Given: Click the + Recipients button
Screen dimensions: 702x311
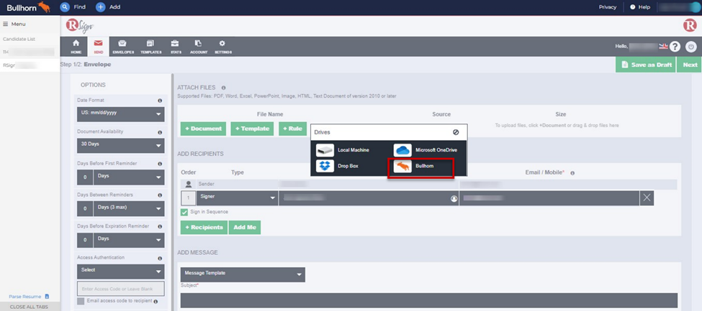Looking at the screenshot, I should click(202, 227).
